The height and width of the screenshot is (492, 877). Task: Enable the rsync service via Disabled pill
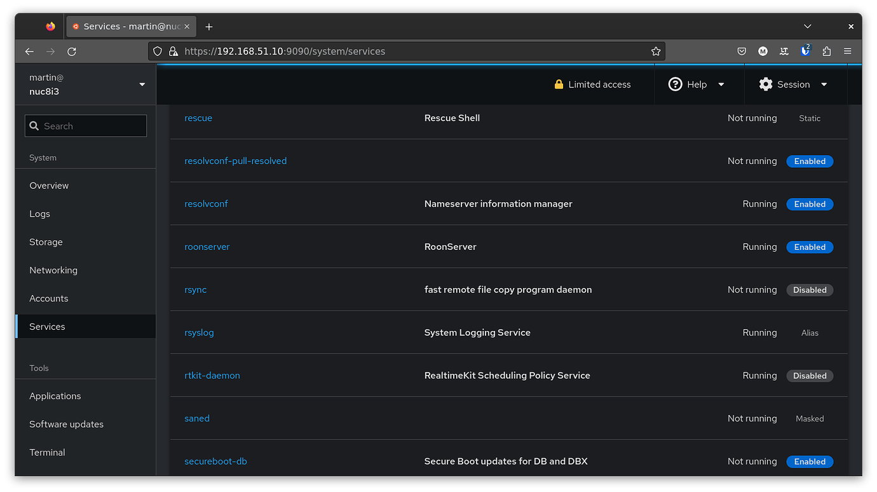pos(810,290)
